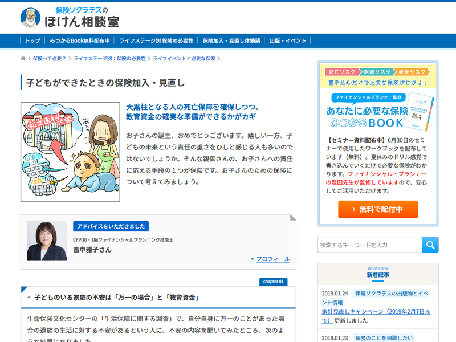Go to 出版・イベント menu item

pyautogui.click(x=288, y=41)
